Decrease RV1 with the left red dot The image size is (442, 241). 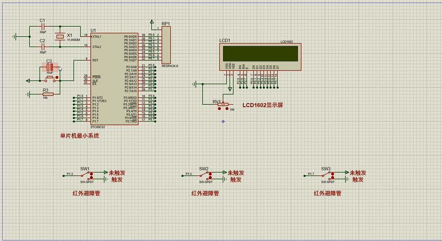point(220,109)
